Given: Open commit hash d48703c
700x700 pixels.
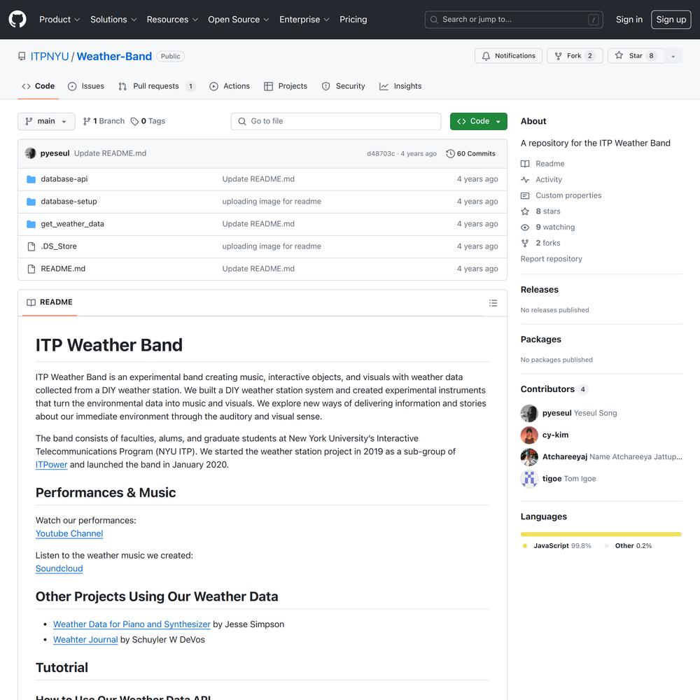Looking at the screenshot, I should 381,153.
